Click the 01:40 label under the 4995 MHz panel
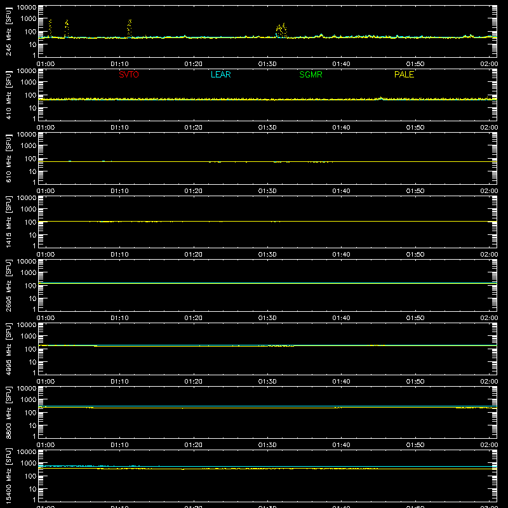The width and height of the screenshot is (508, 508). click(x=341, y=382)
